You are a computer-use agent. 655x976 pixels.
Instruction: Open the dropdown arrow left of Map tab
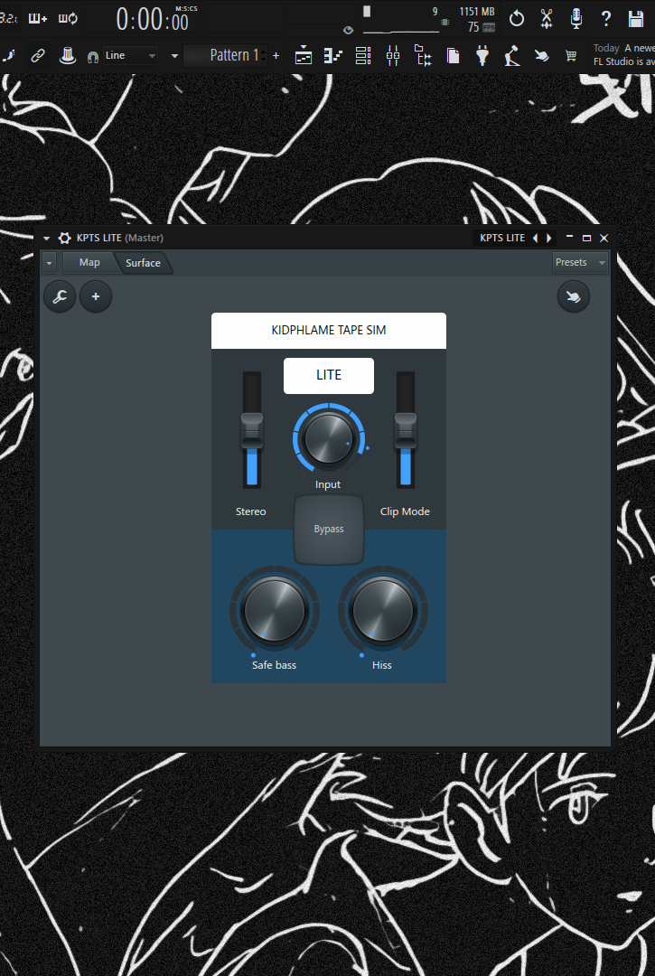pos(49,263)
